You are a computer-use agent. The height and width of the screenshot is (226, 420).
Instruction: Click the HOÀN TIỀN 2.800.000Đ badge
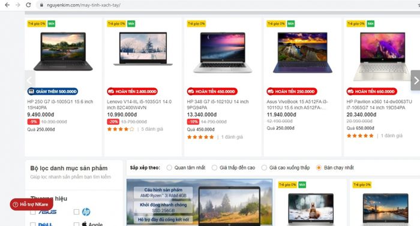point(133,91)
